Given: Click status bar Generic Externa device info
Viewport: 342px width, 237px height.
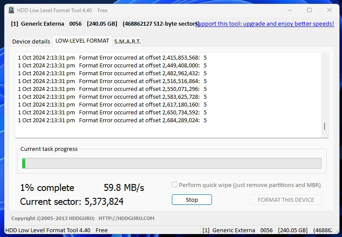Looking at the screenshot, I should point(267,230).
